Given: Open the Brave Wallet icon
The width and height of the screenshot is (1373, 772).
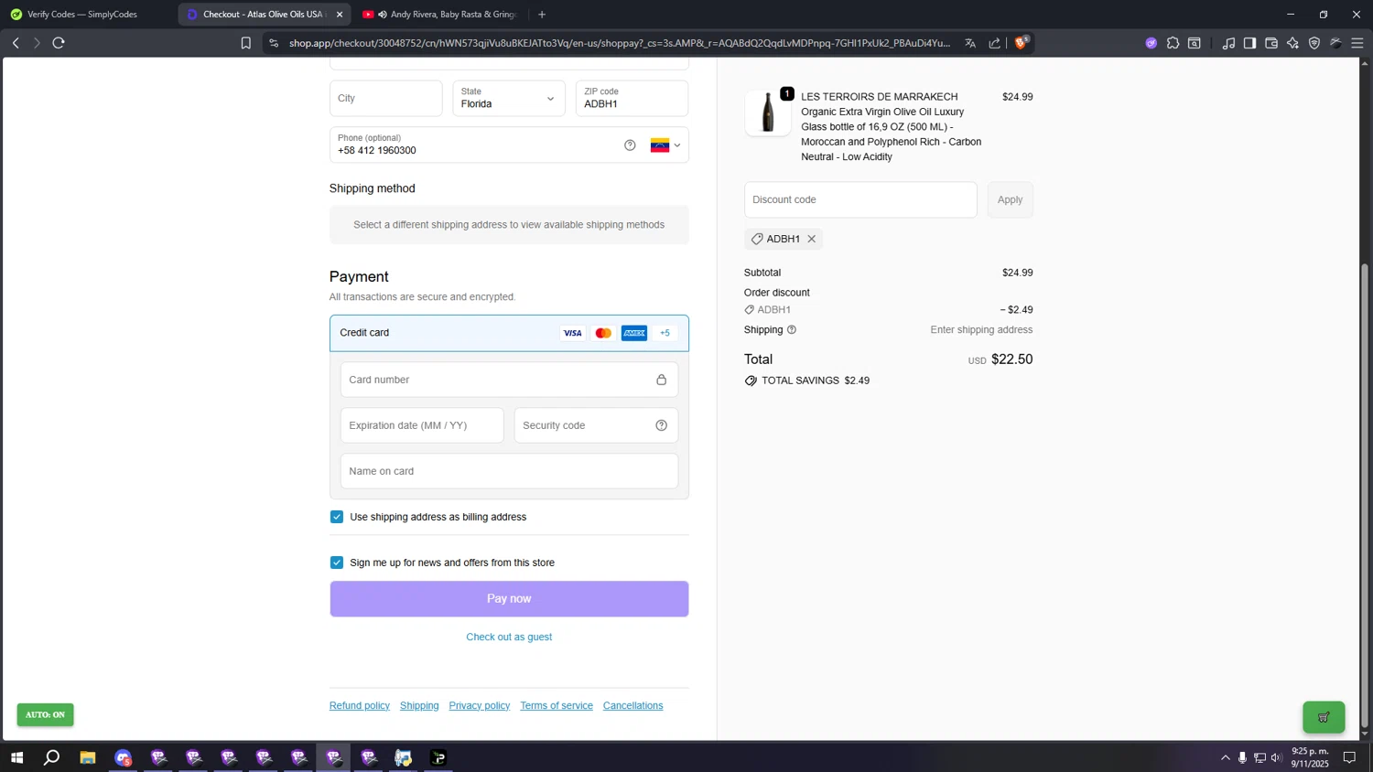Looking at the screenshot, I should pos(1271,43).
